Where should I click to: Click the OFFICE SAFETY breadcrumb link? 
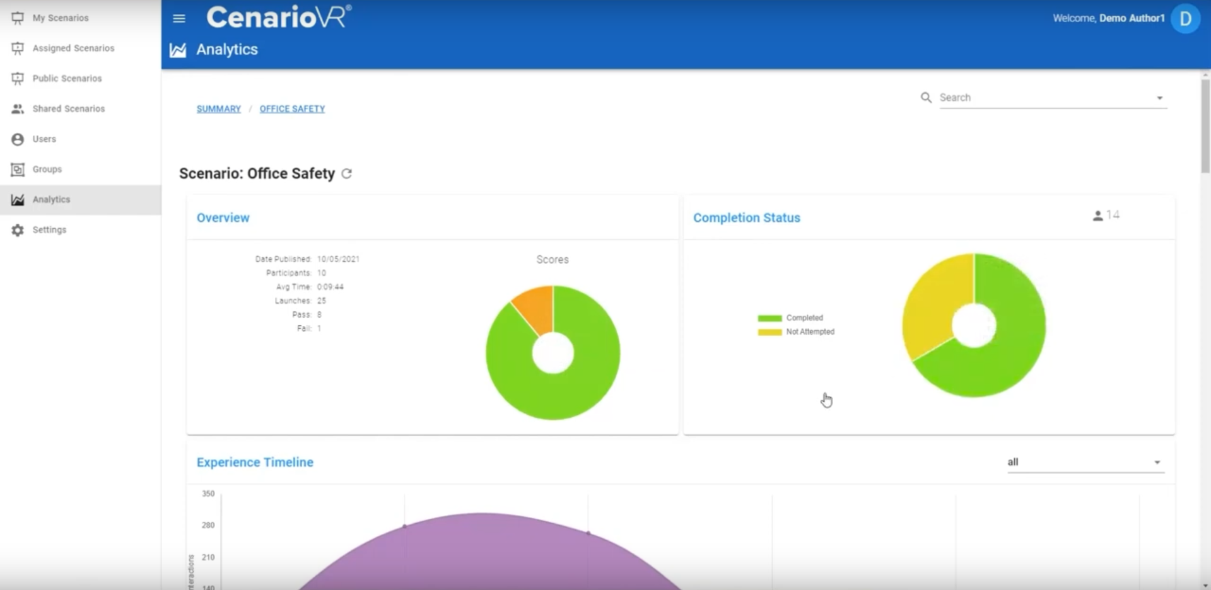pyautogui.click(x=292, y=109)
